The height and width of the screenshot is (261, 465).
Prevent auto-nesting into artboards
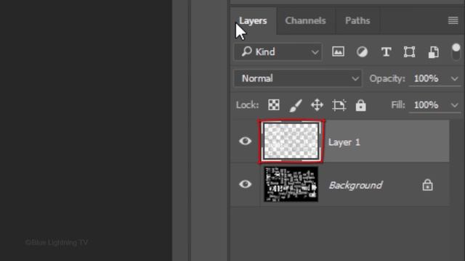tap(339, 105)
